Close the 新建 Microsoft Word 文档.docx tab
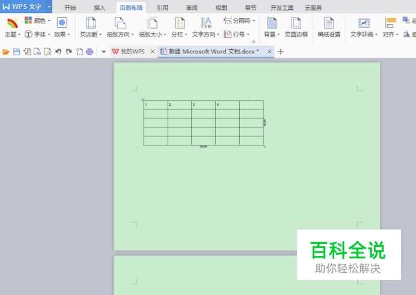The width and height of the screenshot is (416, 295). [269, 52]
